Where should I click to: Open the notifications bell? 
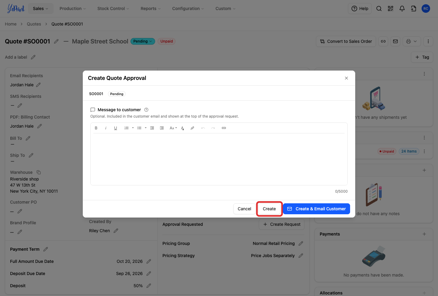click(x=402, y=9)
